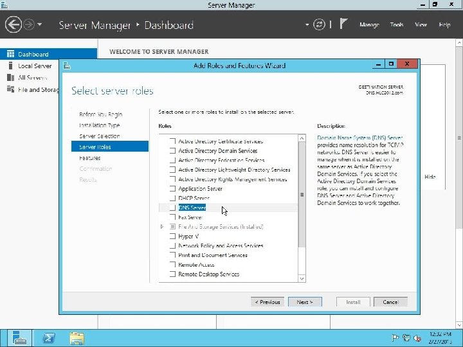The width and height of the screenshot is (463, 347).
Task: Check Active Directory Domain Services role
Action: pyautogui.click(x=172, y=150)
